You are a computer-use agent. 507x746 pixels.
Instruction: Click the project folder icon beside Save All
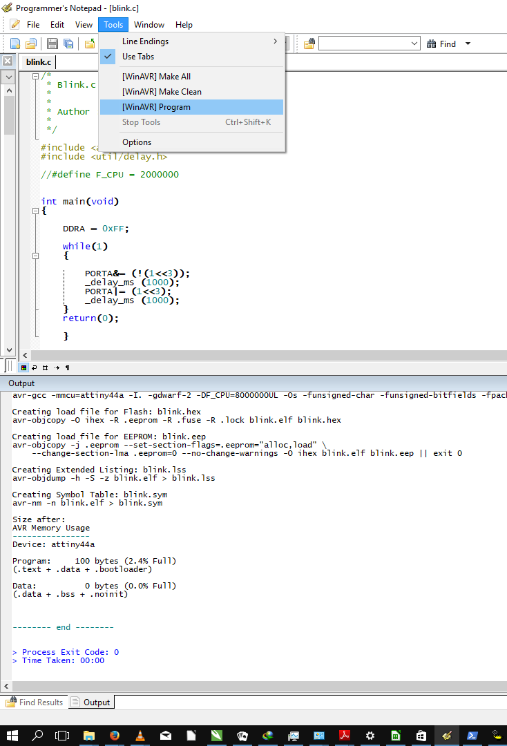89,44
